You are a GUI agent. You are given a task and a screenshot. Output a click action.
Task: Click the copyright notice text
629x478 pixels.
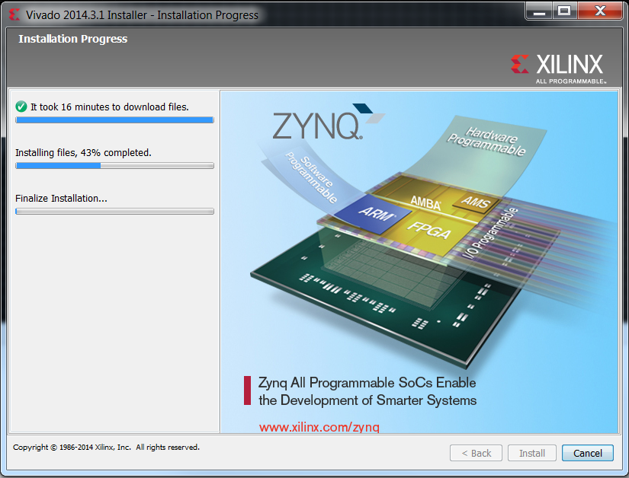click(x=106, y=448)
